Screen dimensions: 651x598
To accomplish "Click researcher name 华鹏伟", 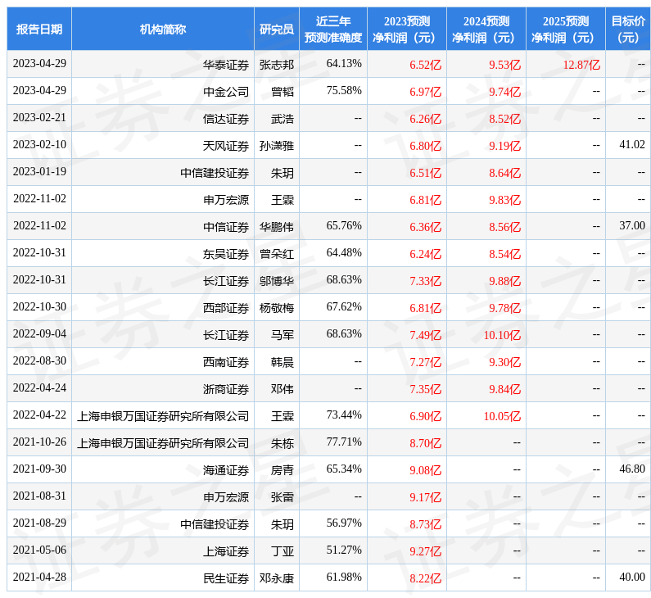I will [277, 227].
